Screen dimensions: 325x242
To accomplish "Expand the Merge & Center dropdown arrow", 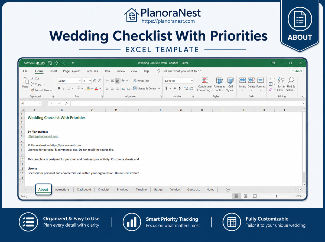I will point(159,89).
